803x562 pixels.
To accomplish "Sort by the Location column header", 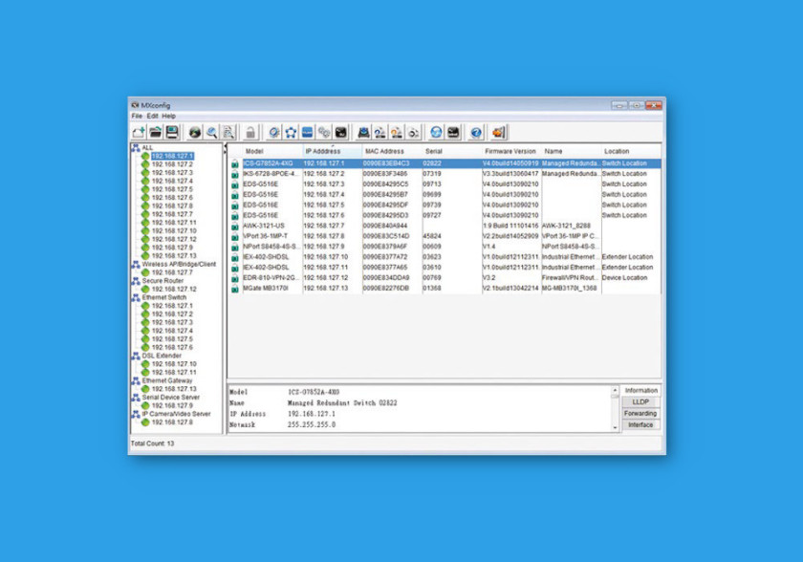I will [631, 152].
